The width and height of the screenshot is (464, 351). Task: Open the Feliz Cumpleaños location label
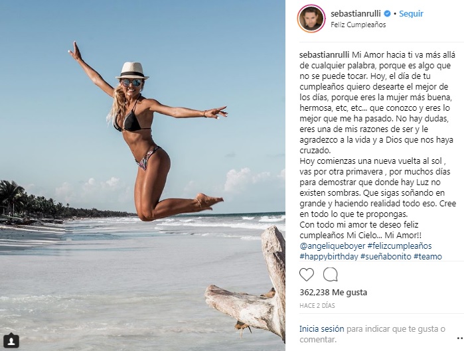358,25
